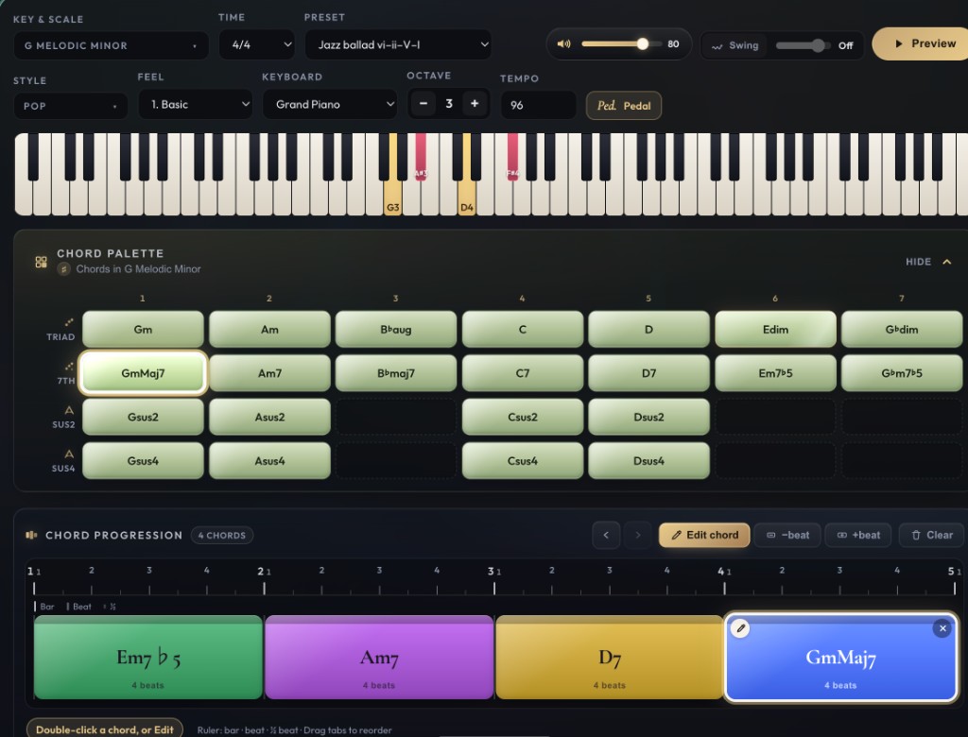Viewport: 968px width, 737px height.
Task: Select the Asus2 chord
Action: [269, 418]
